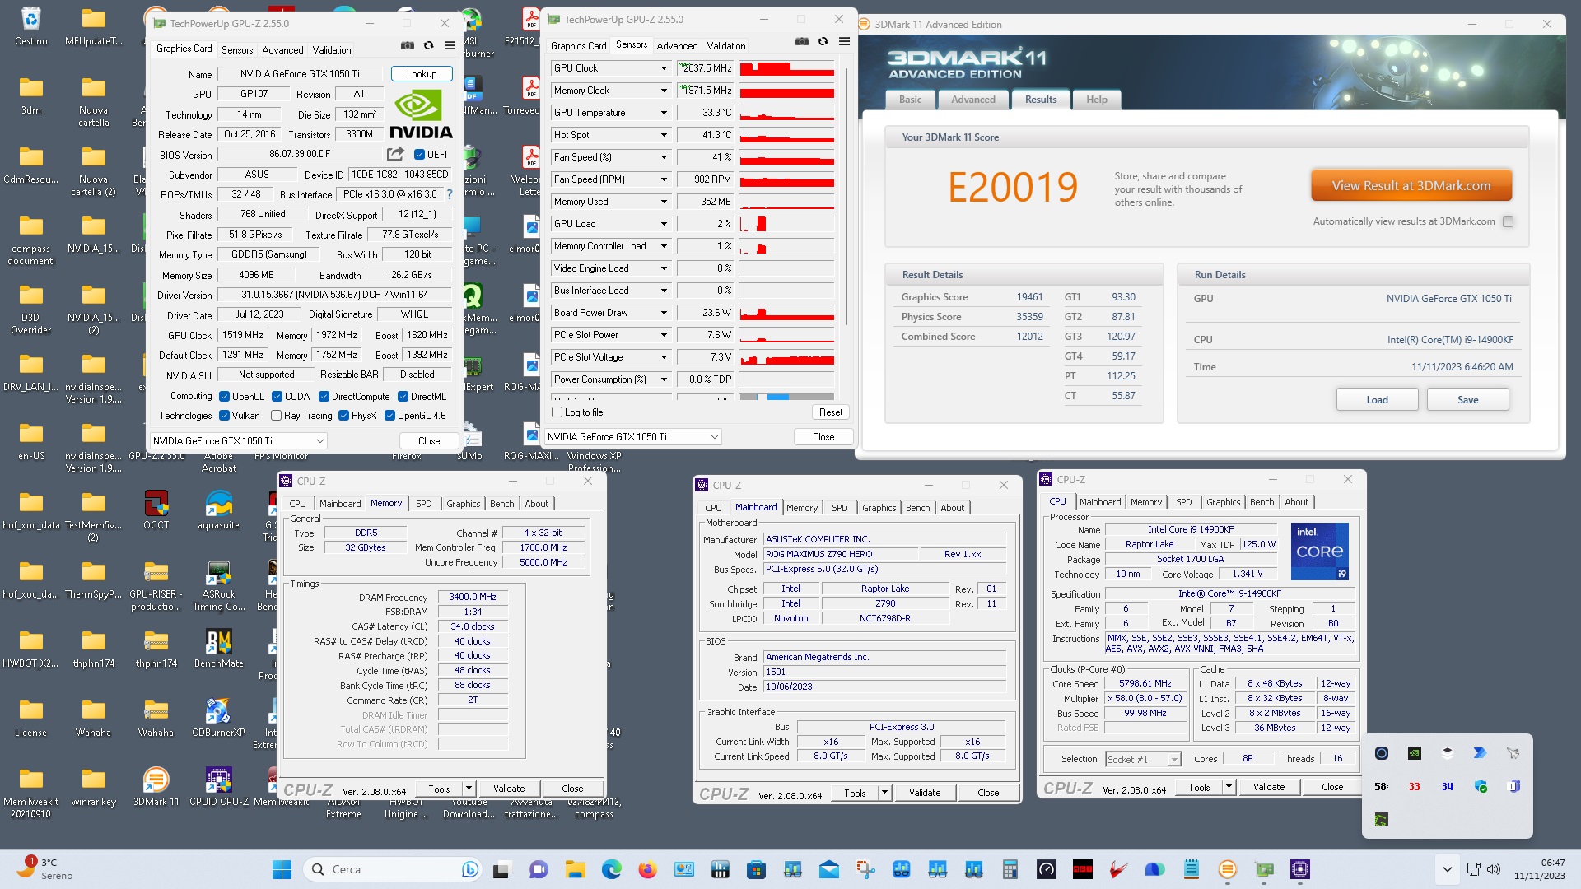Open the BenchMate desktop icon
1581x889 pixels.
(x=218, y=649)
